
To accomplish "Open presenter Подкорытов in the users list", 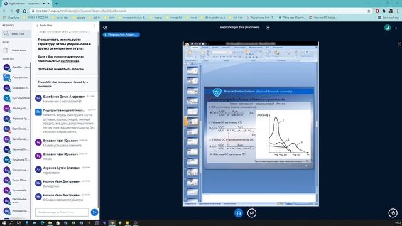I will tap(16, 77).
